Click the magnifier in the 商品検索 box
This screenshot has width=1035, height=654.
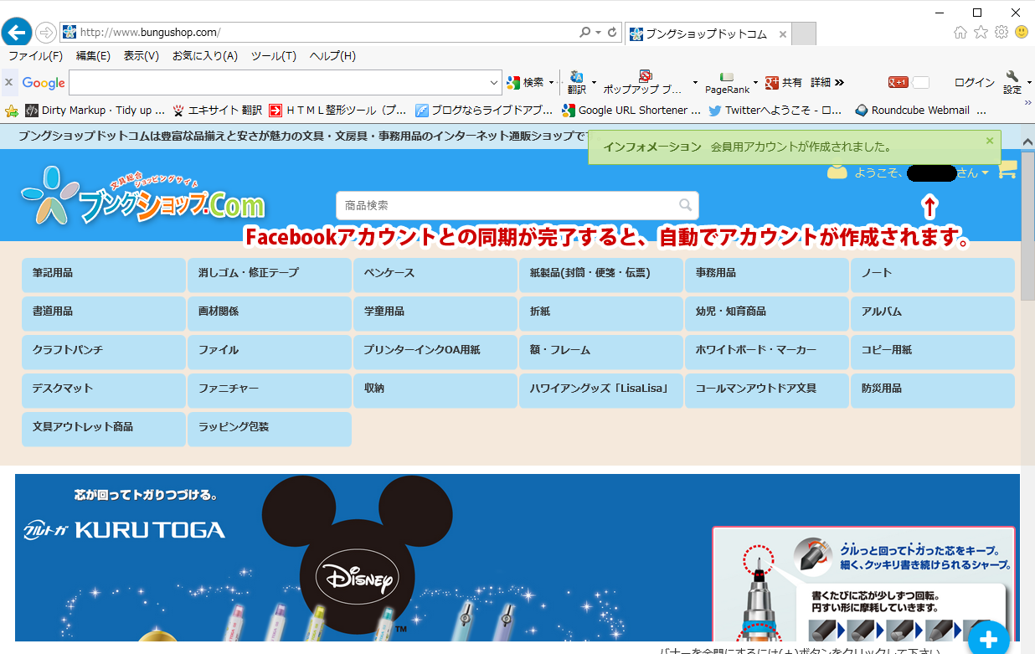[x=686, y=205]
